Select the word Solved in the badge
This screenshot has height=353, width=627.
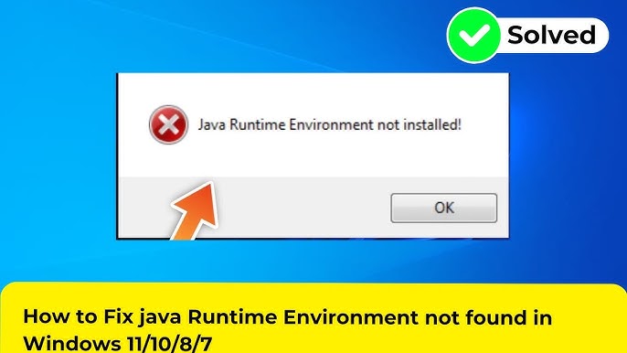tap(551, 36)
